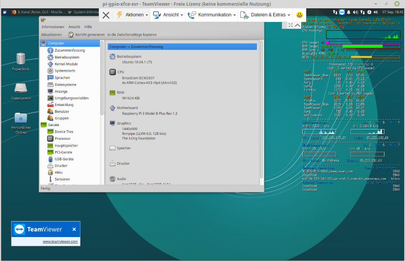Click the TeamViewer smiley feedback icon
The image size is (405, 261).
tap(299, 15)
